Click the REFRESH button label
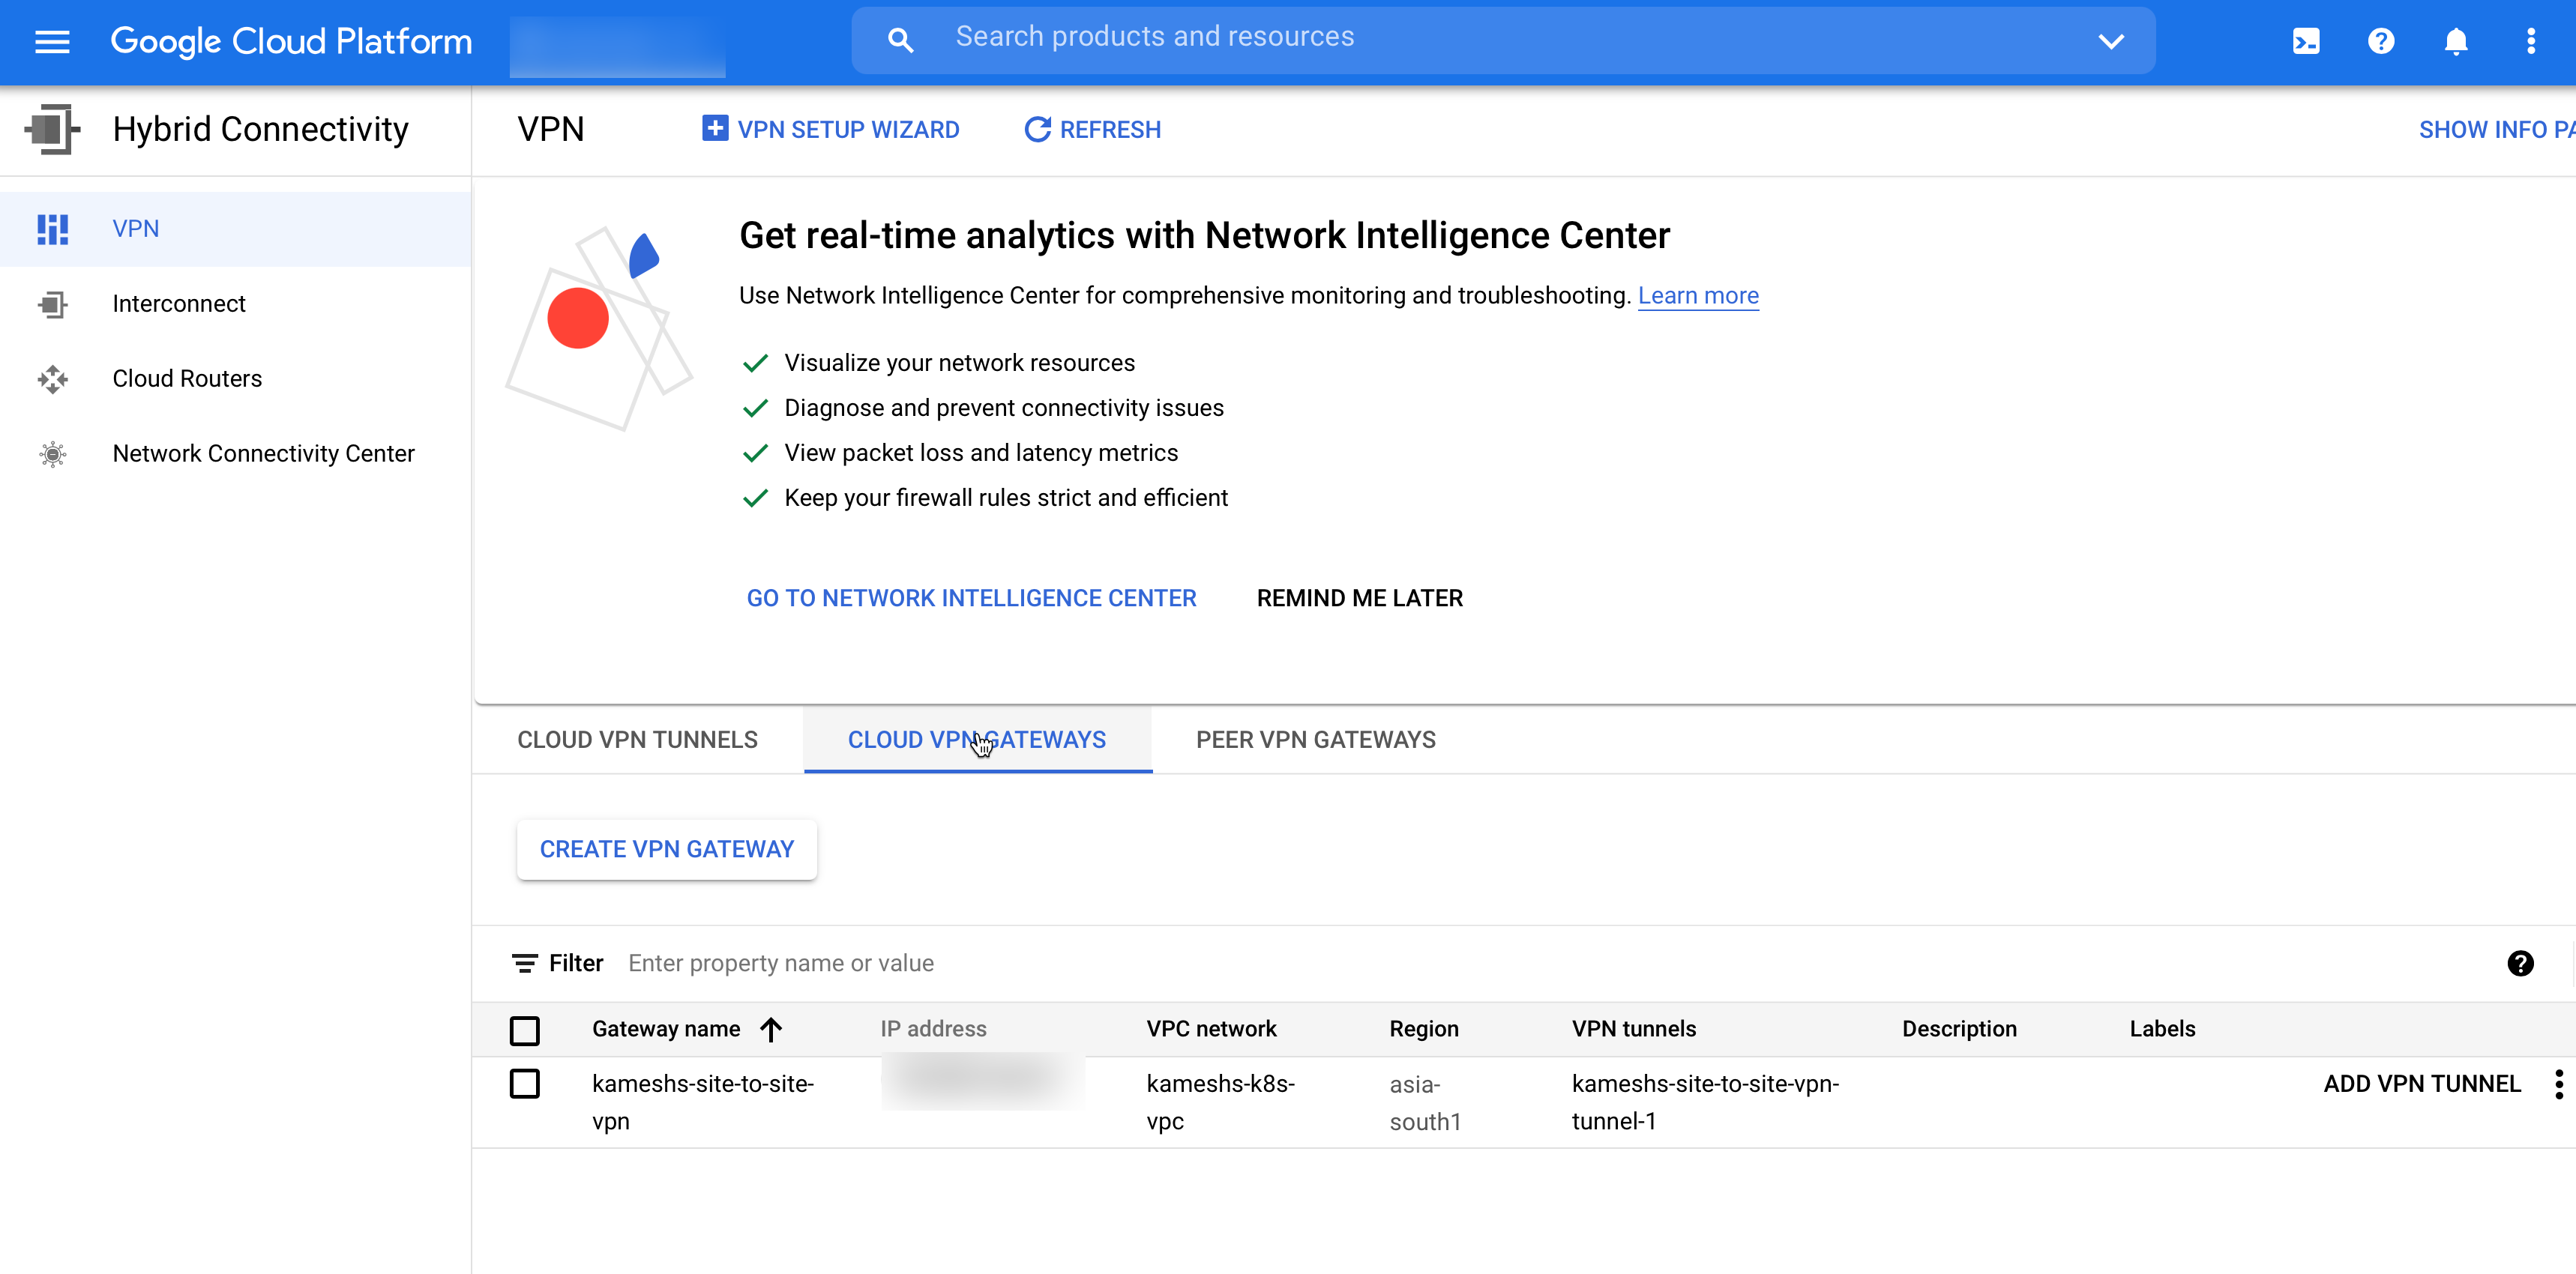This screenshot has width=2576, height=1274. 1110,130
